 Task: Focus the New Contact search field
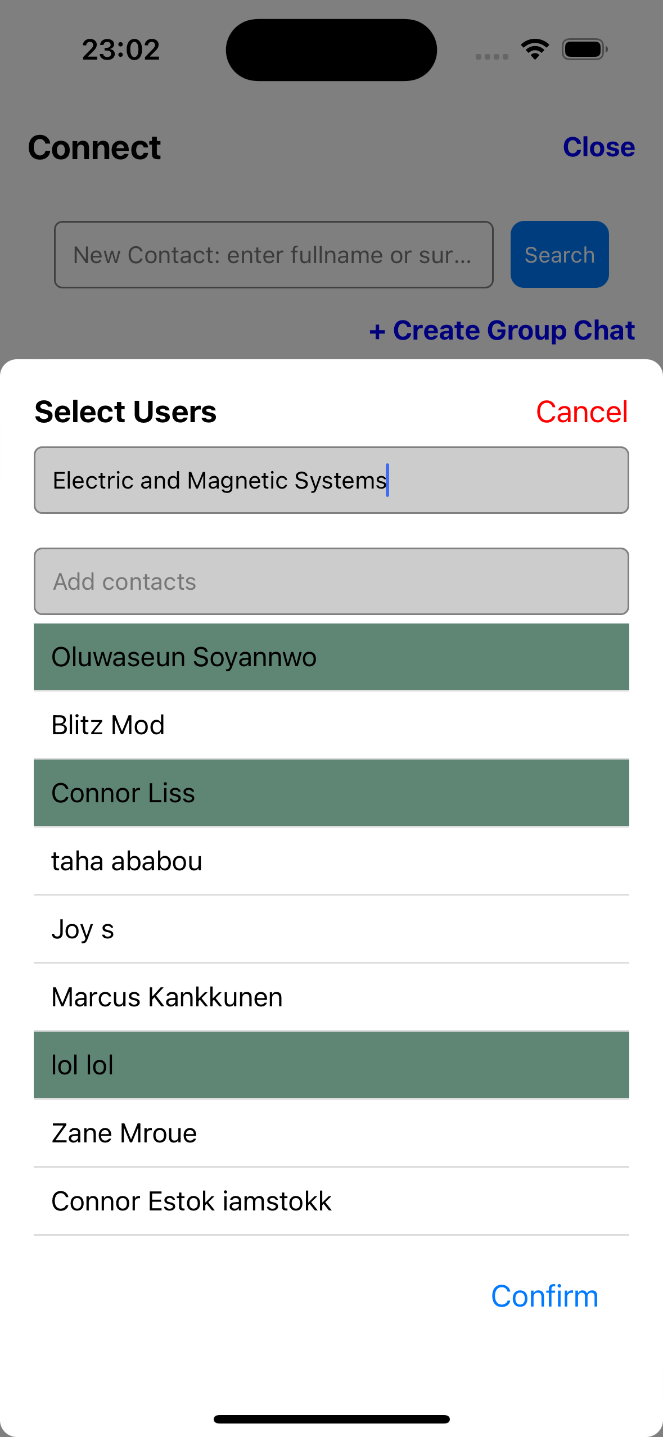coord(273,255)
